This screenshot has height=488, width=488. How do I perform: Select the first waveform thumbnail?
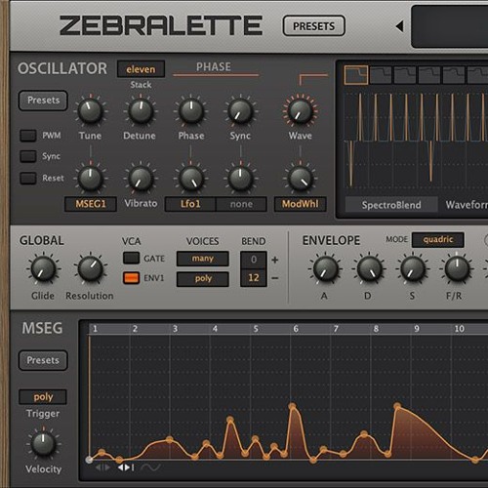(x=356, y=75)
